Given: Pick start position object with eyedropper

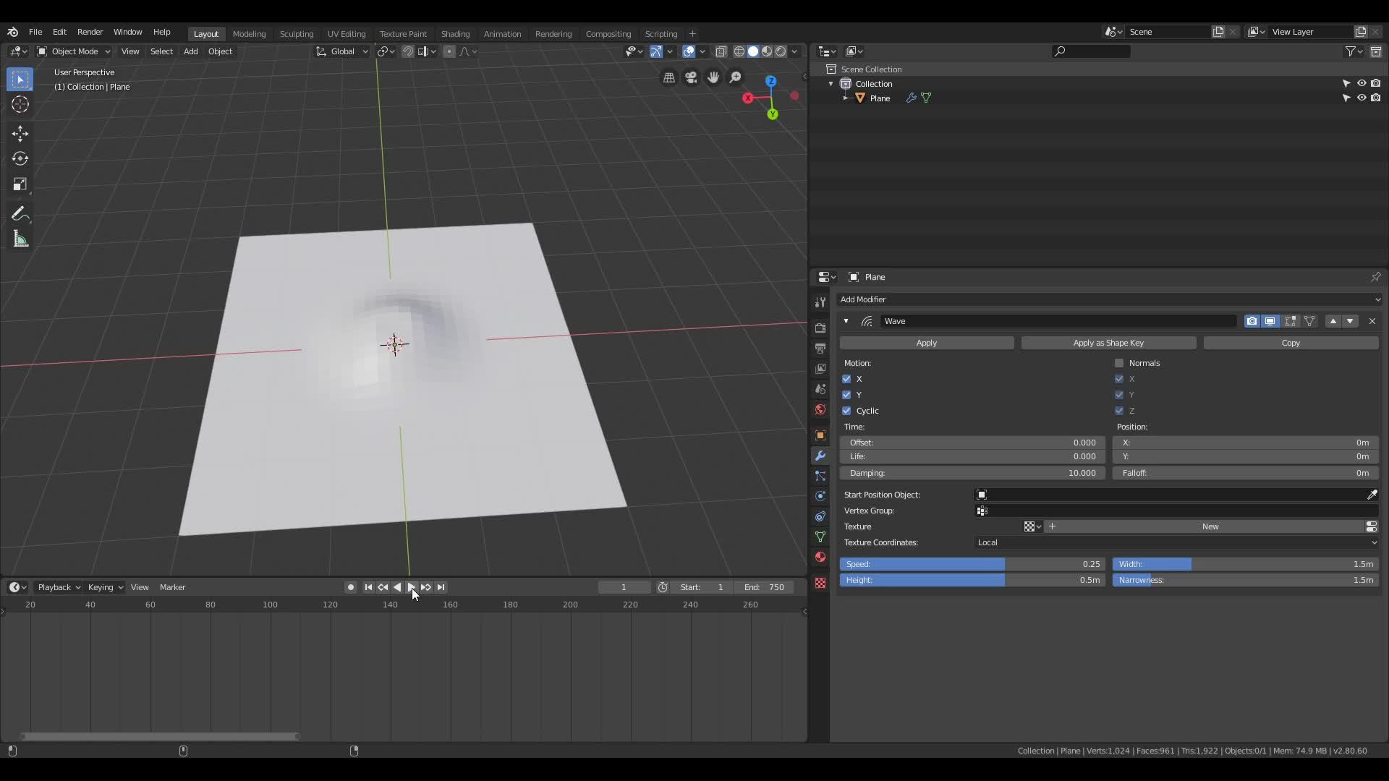Looking at the screenshot, I should [x=1372, y=495].
